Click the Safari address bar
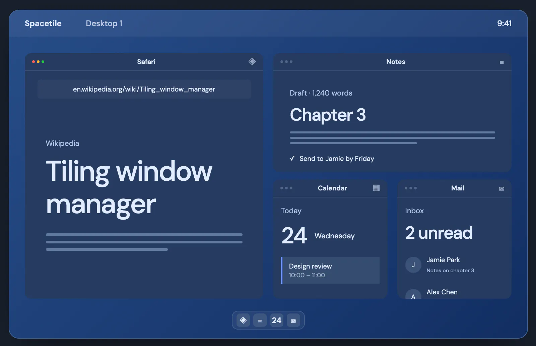Screen dimensions: 536x346 point(144,89)
